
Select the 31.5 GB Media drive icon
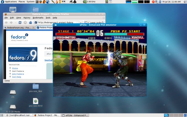click(x=13, y=109)
